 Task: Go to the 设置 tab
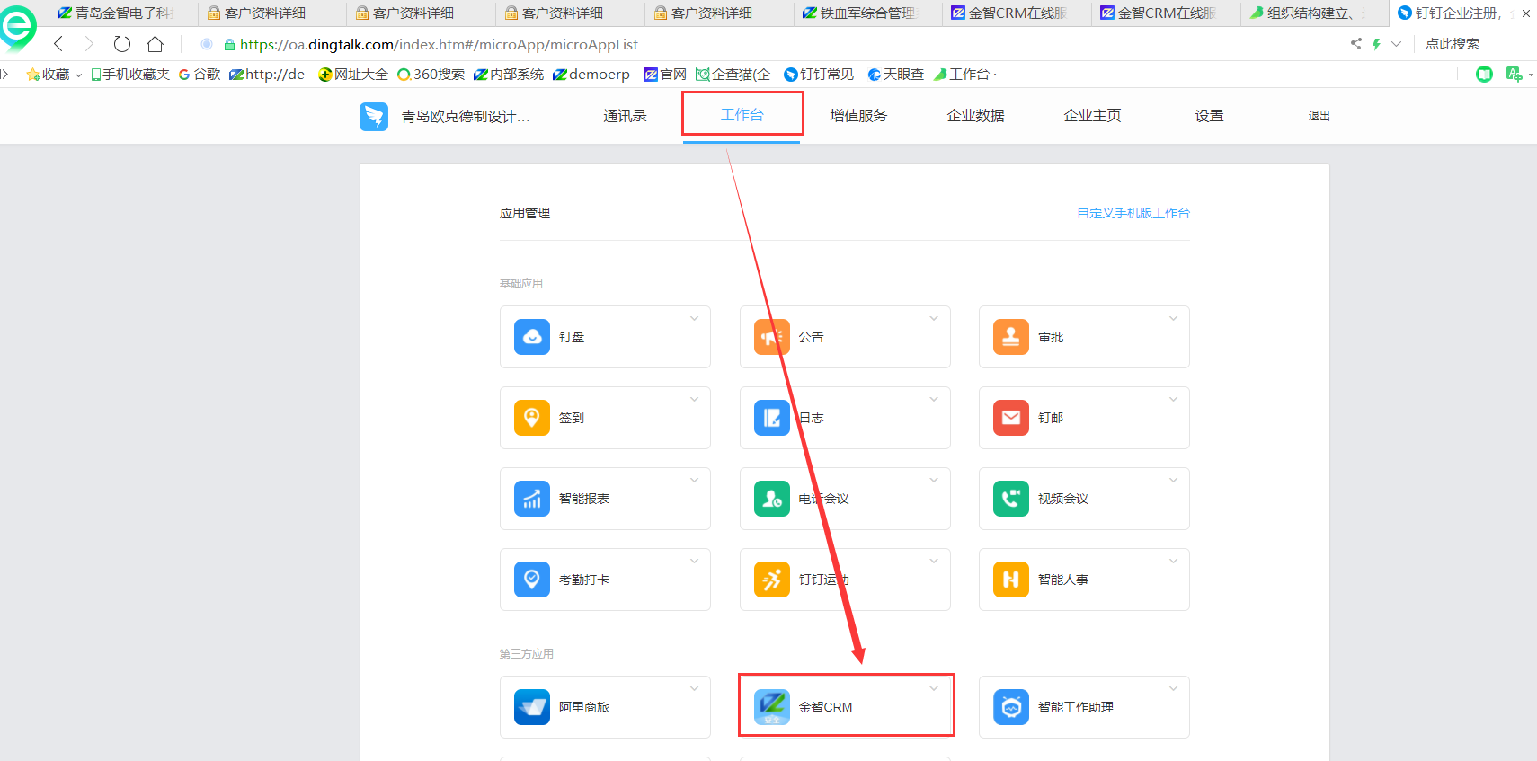(x=1209, y=116)
